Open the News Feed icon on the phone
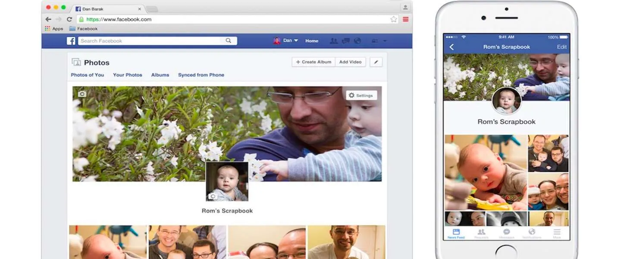621x259 pixels. (456, 231)
